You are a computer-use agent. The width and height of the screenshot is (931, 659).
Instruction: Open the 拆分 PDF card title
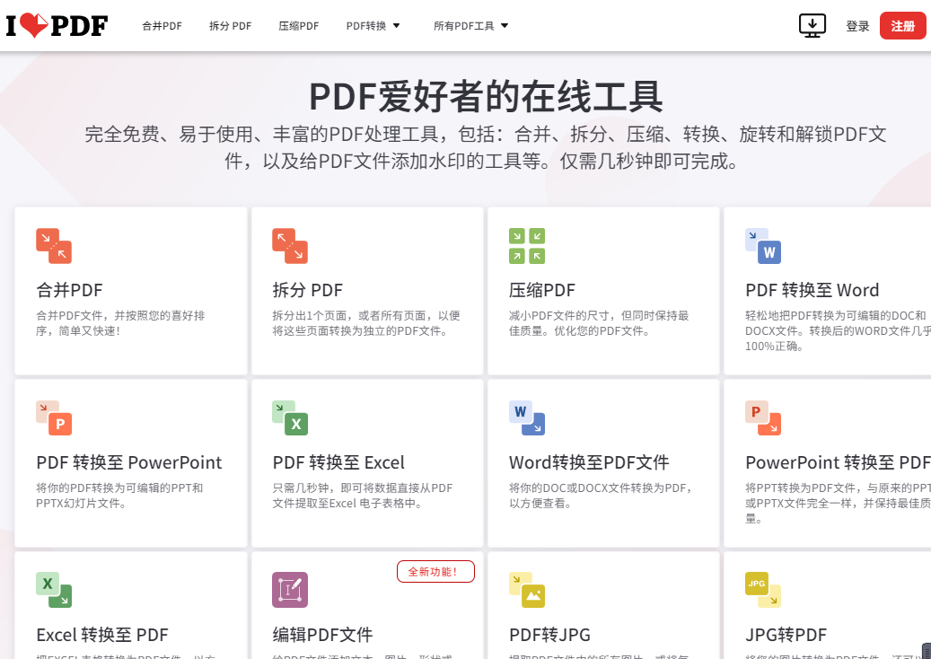click(308, 290)
